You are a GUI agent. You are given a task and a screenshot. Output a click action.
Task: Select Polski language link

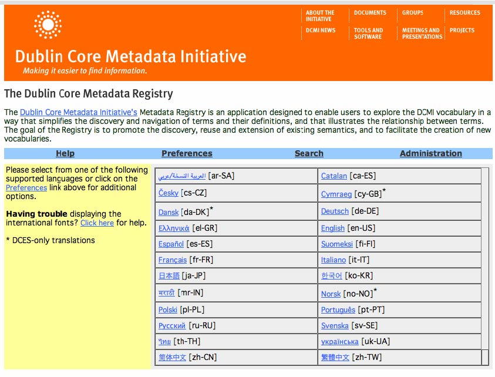point(168,309)
